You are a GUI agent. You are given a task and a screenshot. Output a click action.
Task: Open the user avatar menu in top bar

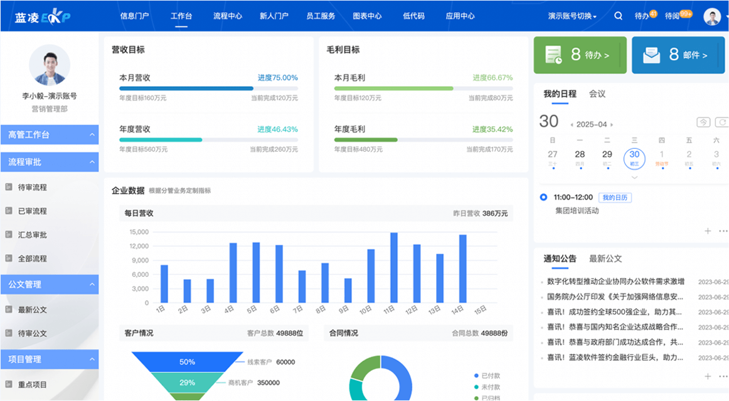point(712,16)
